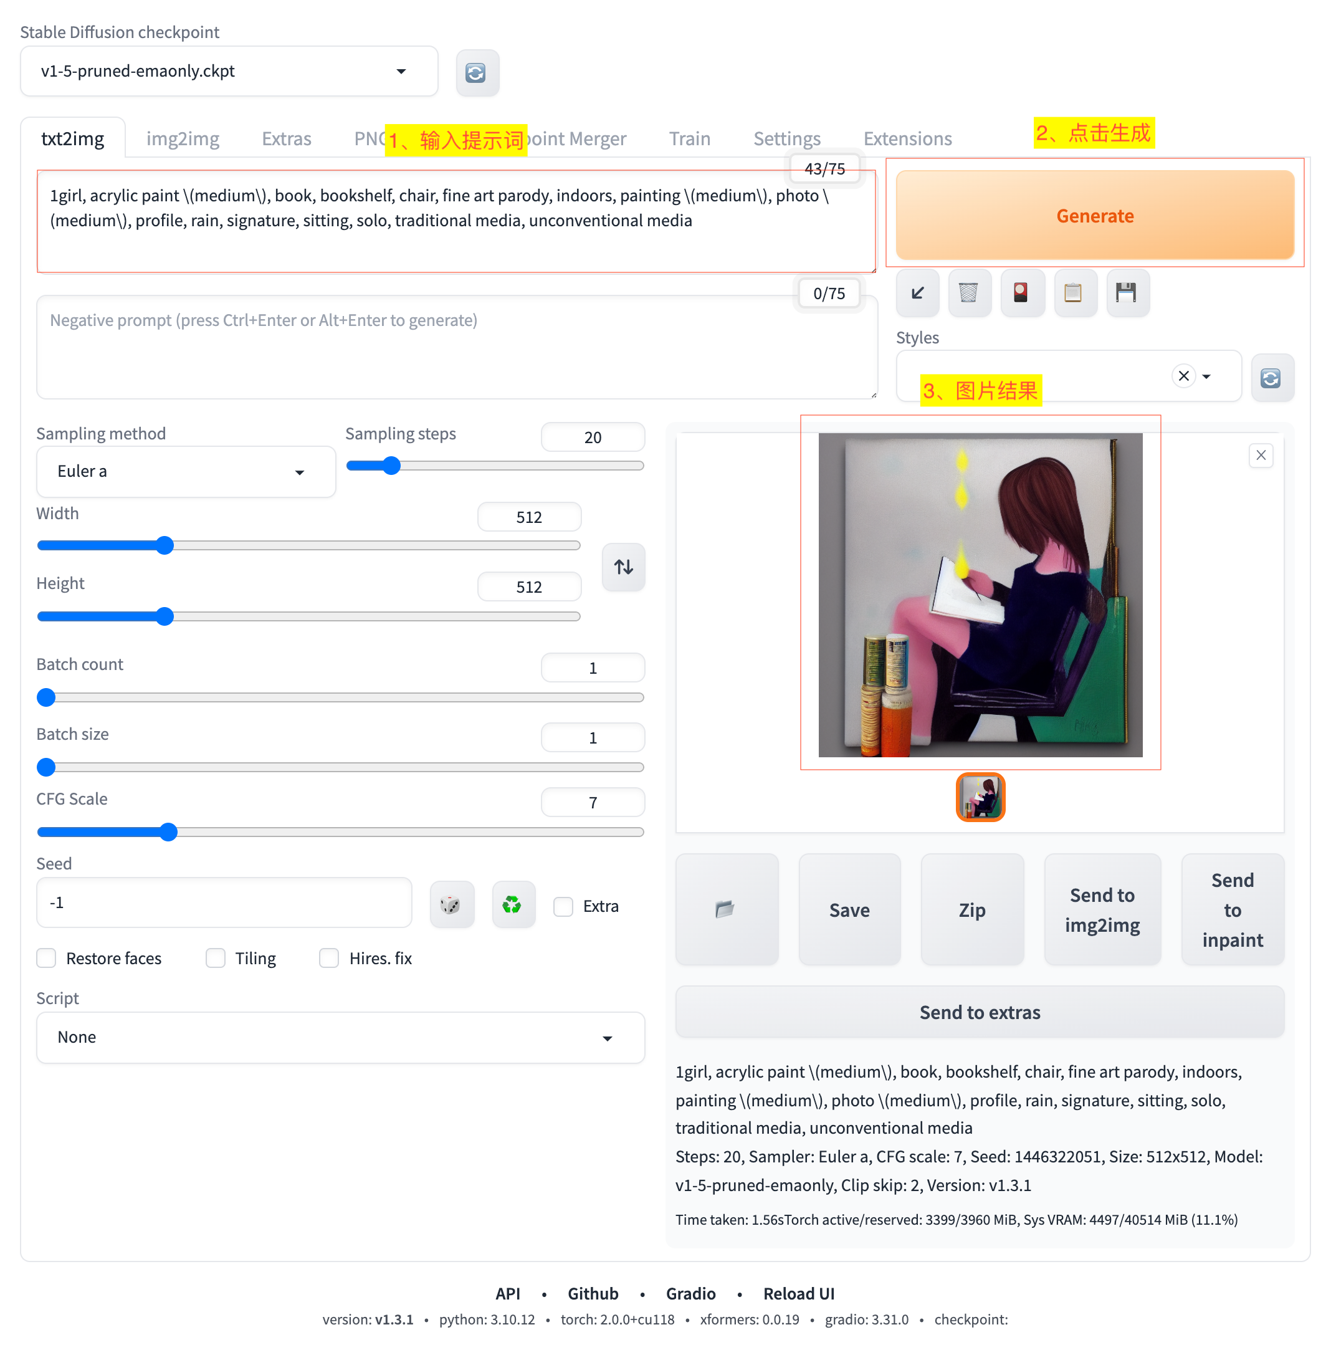The height and width of the screenshot is (1350, 1331).
Task: Click the red card icon for extra networks
Action: pos(1021,293)
